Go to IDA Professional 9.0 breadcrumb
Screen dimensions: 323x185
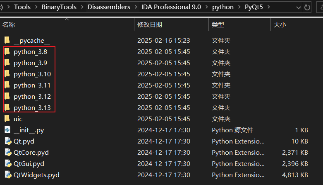pyautogui.click(x=171, y=7)
